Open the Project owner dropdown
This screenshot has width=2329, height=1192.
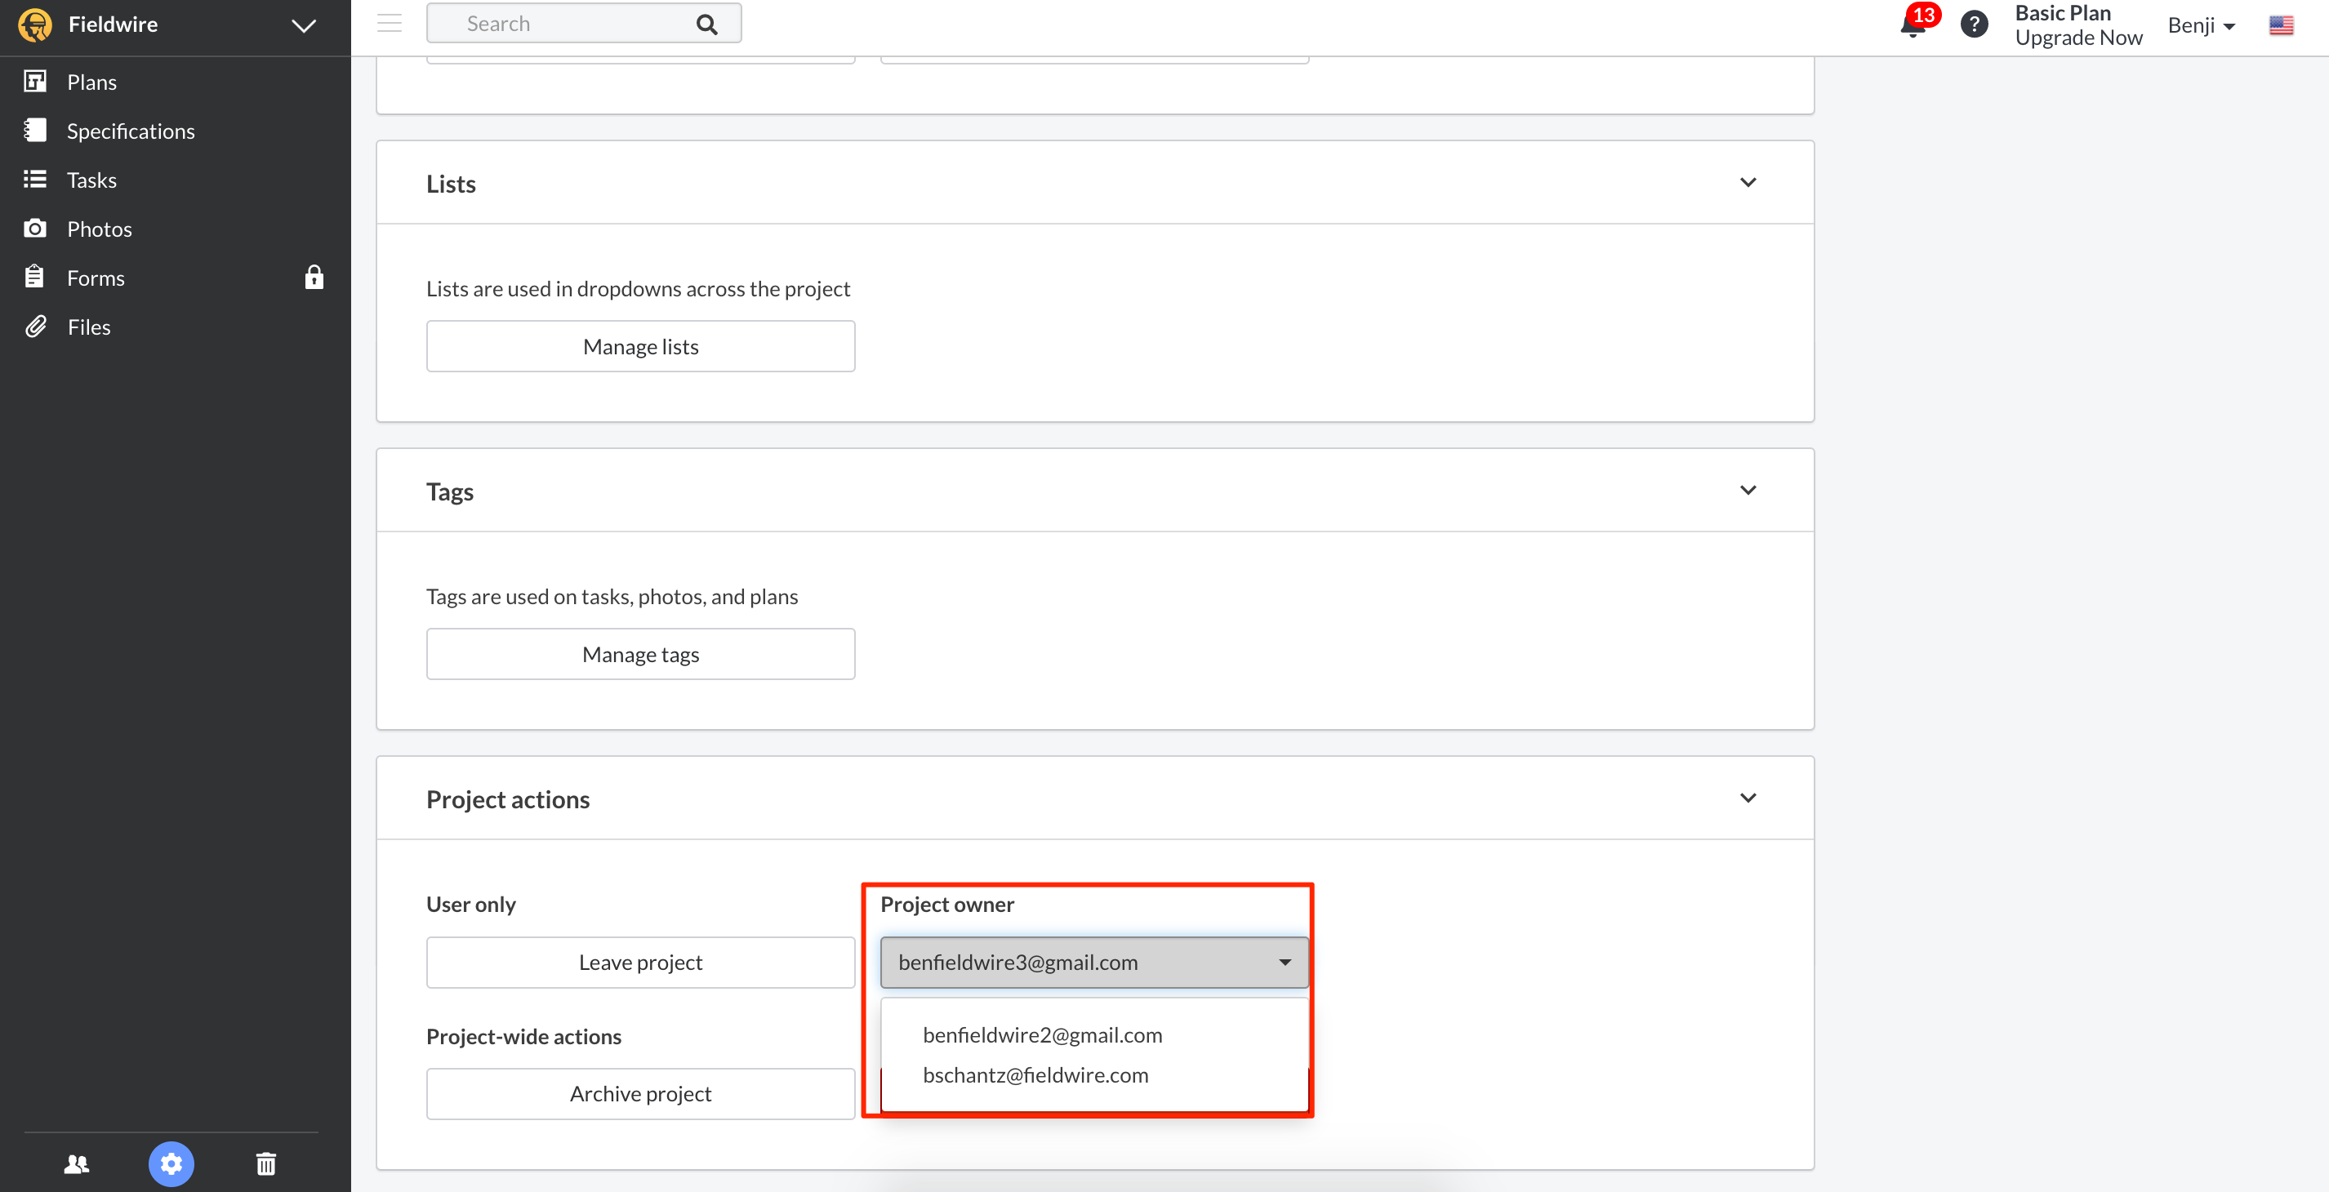coord(1094,962)
